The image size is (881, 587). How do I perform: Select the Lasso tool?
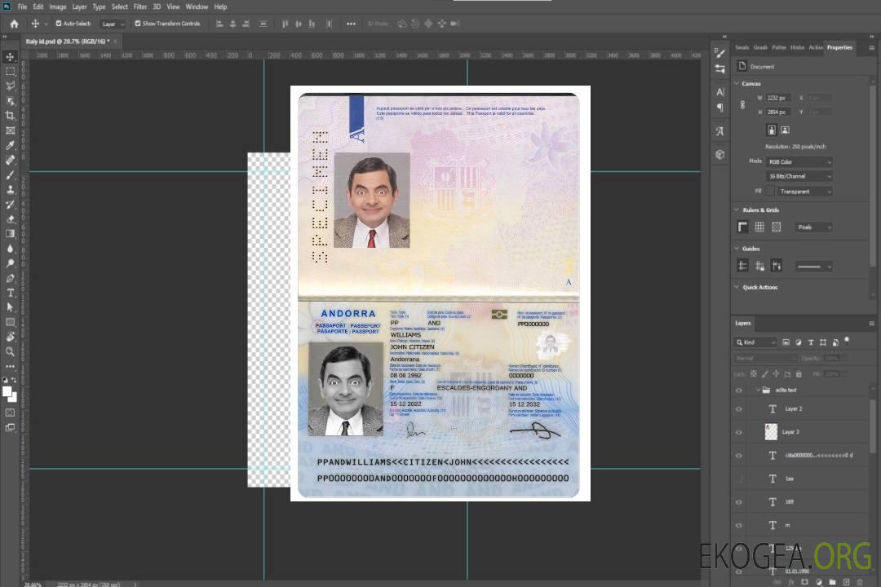(11, 86)
